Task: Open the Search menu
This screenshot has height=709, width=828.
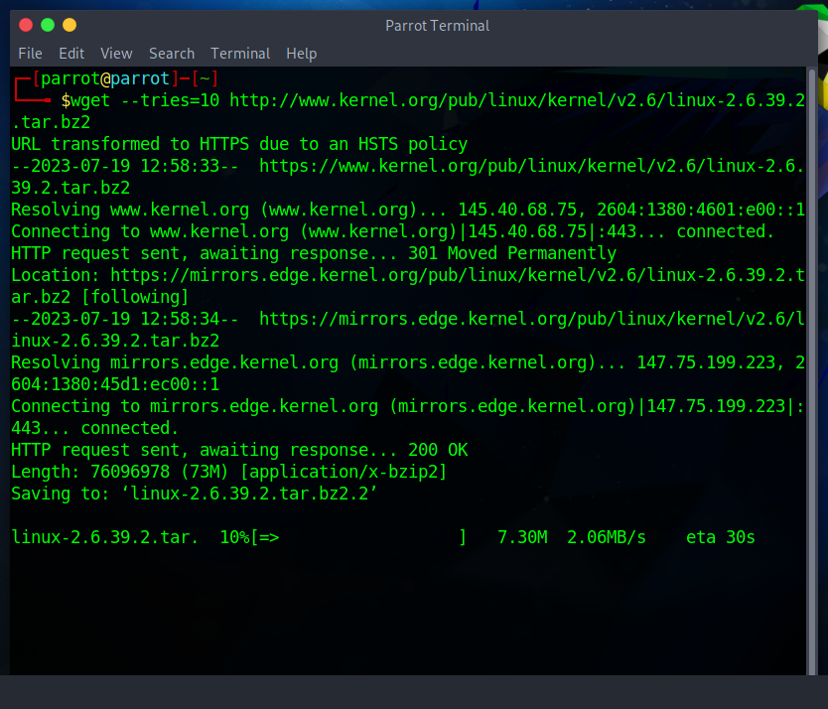Action: pos(172,54)
